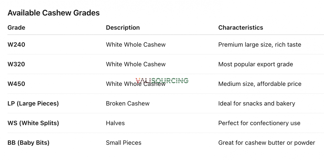This screenshot has height=160, width=324.
Task: Click the Grade column header
Action: click(x=16, y=27)
